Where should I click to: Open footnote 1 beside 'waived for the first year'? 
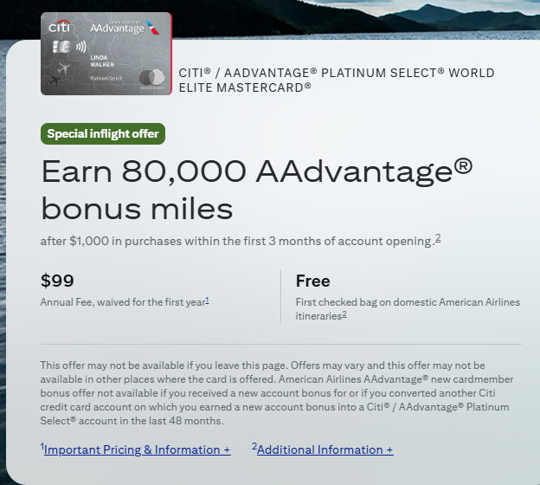(208, 300)
